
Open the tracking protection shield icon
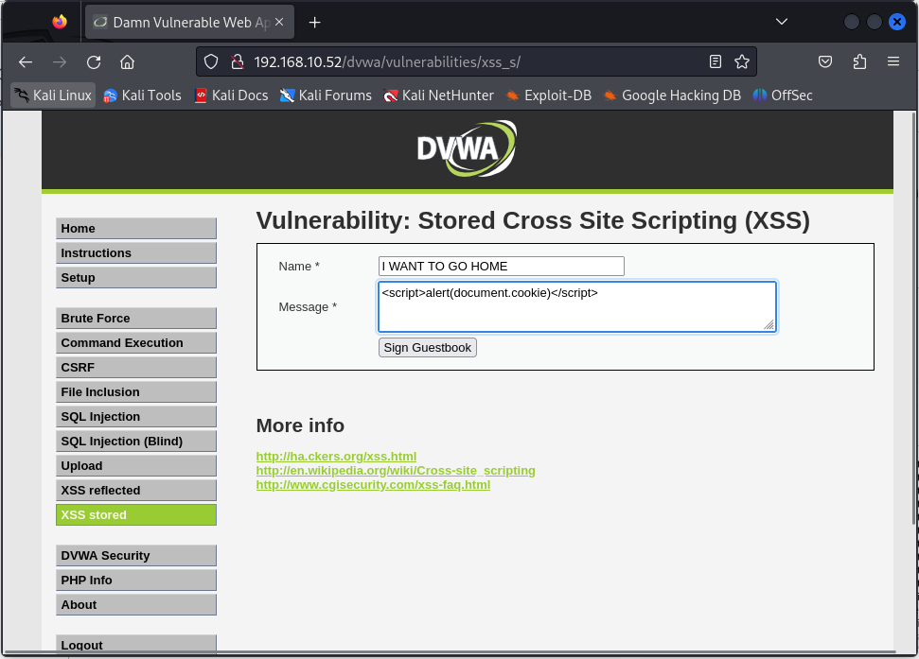(x=211, y=62)
